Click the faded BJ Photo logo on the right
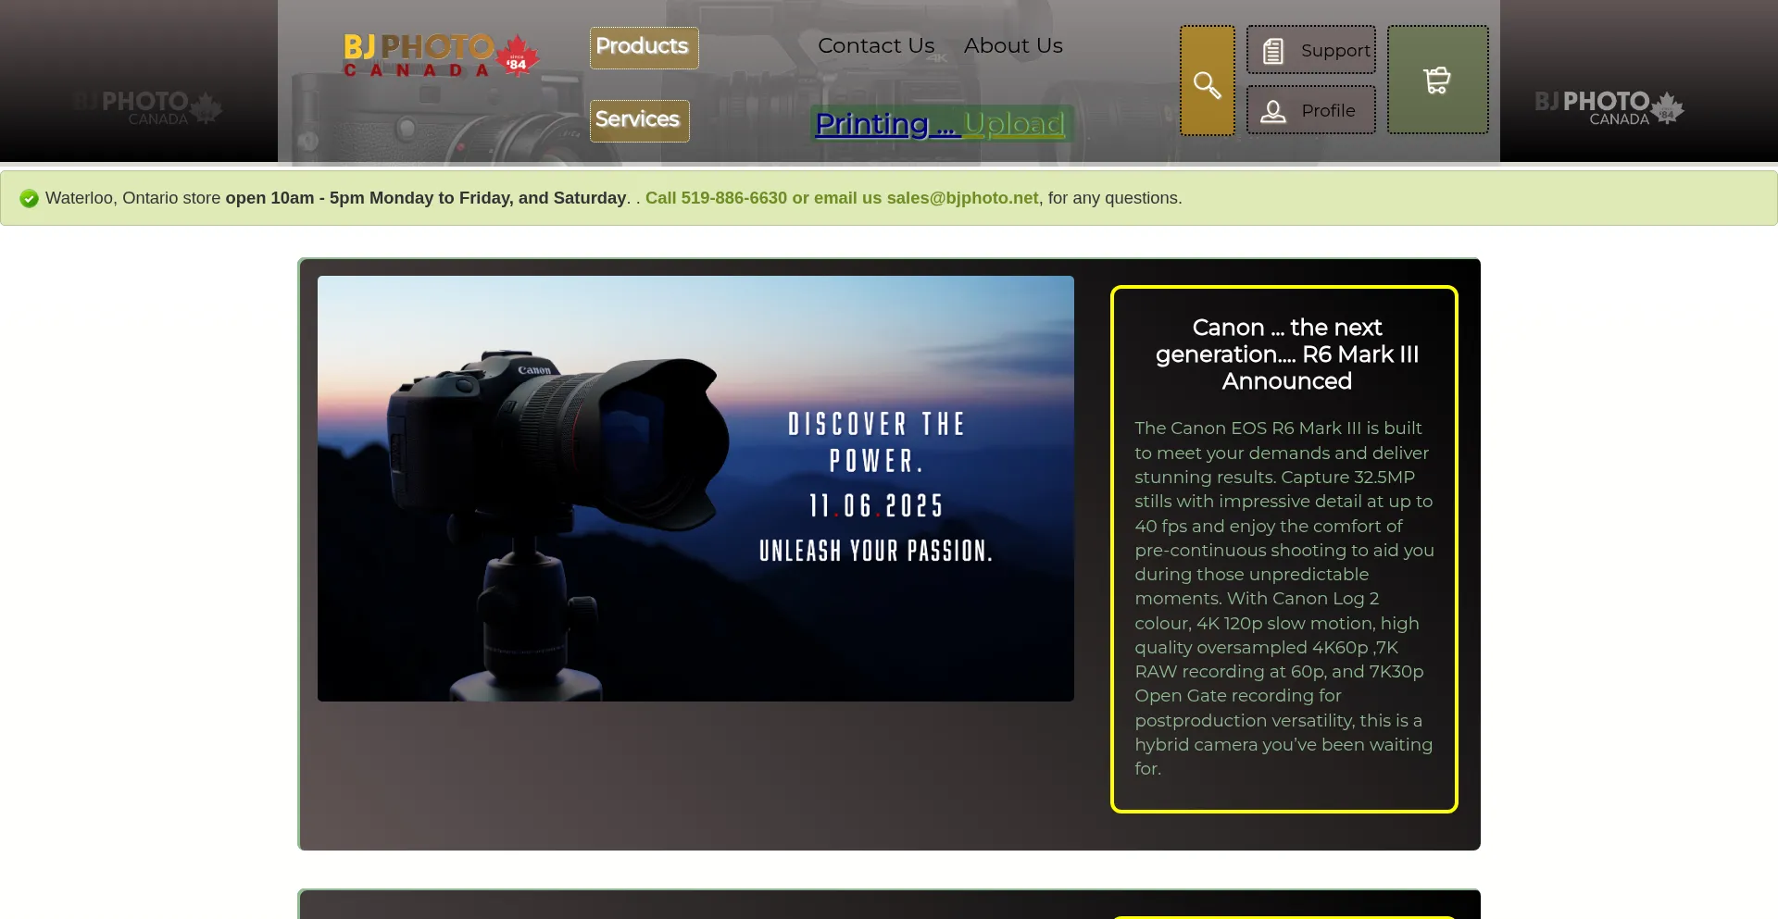1778x919 pixels. tap(1608, 106)
